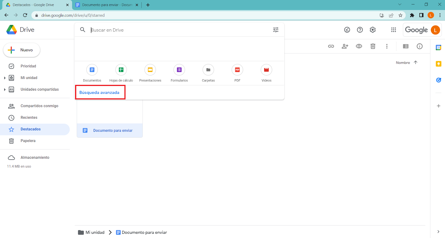The image size is (445, 238).
Task: Click Mi unidad in bottom breadcrumb
Action: [92, 232]
